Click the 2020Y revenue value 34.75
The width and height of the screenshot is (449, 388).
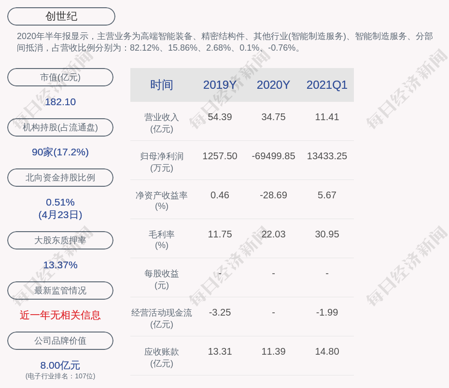click(x=273, y=117)
